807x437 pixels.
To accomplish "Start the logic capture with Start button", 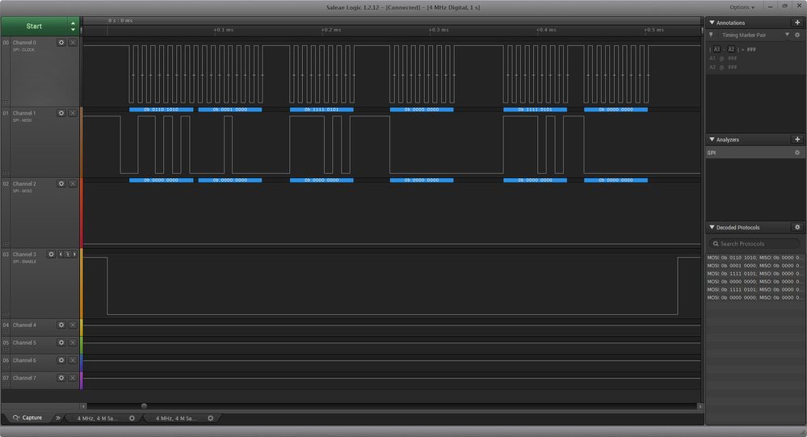I will [x=34, y=26].
